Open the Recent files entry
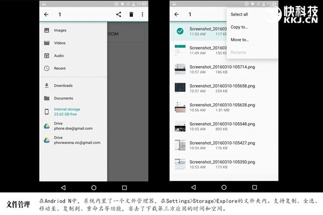Viewport: 323px width, 215px height. (x=60, y=68)
